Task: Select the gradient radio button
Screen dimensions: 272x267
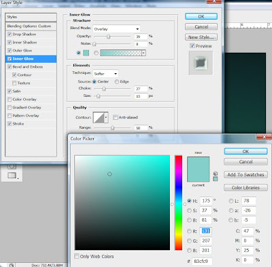Action: (96, 53)
